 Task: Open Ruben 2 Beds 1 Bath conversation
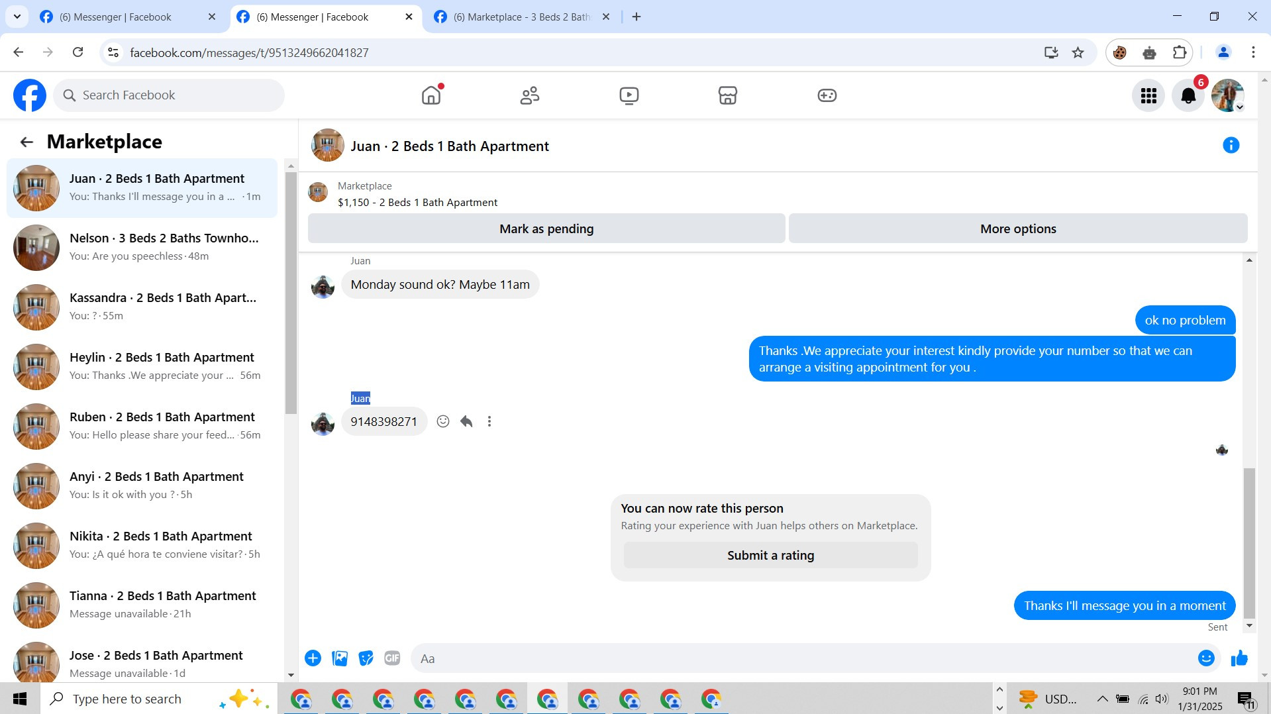(142, 426)
